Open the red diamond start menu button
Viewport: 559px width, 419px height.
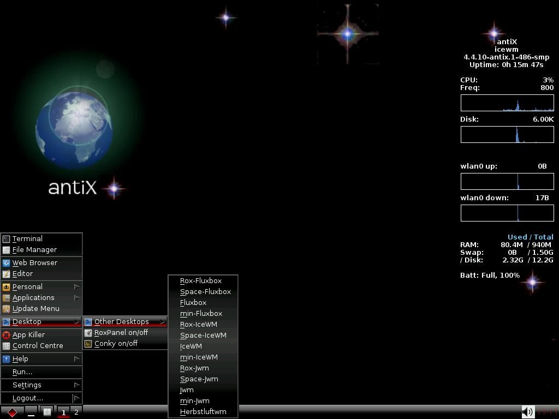tap(12, 412)
